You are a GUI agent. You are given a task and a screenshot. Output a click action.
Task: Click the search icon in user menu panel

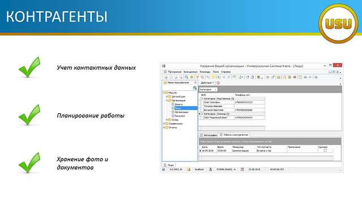[x=195, y=88]
